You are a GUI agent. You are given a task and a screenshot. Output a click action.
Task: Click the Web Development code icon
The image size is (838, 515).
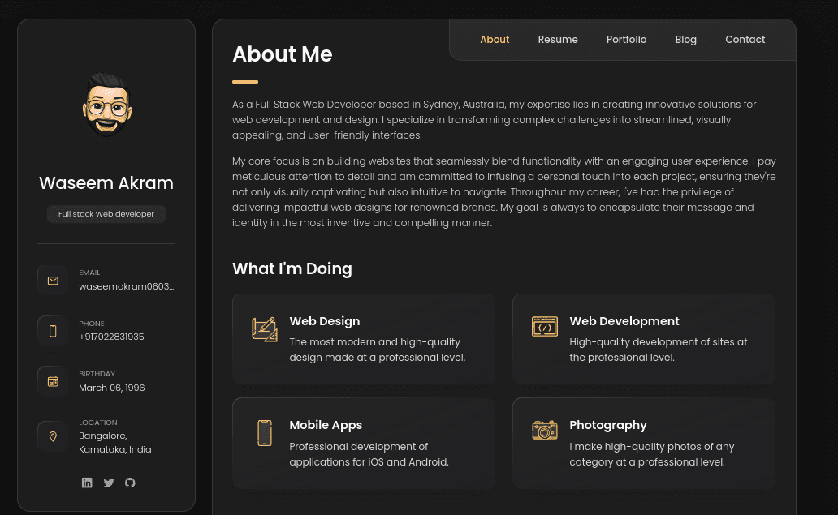(x=545, y=326)
